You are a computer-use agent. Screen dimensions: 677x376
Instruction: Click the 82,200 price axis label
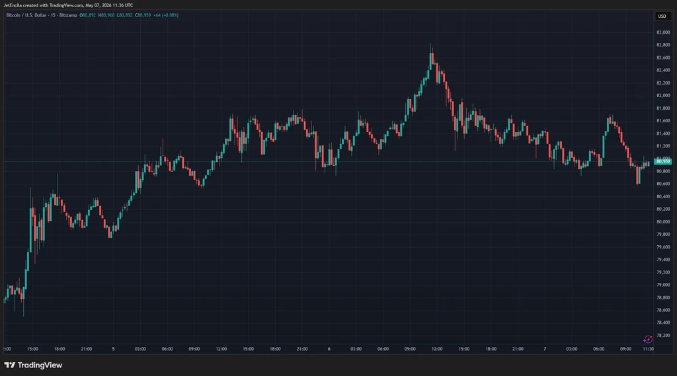(663, 83)
